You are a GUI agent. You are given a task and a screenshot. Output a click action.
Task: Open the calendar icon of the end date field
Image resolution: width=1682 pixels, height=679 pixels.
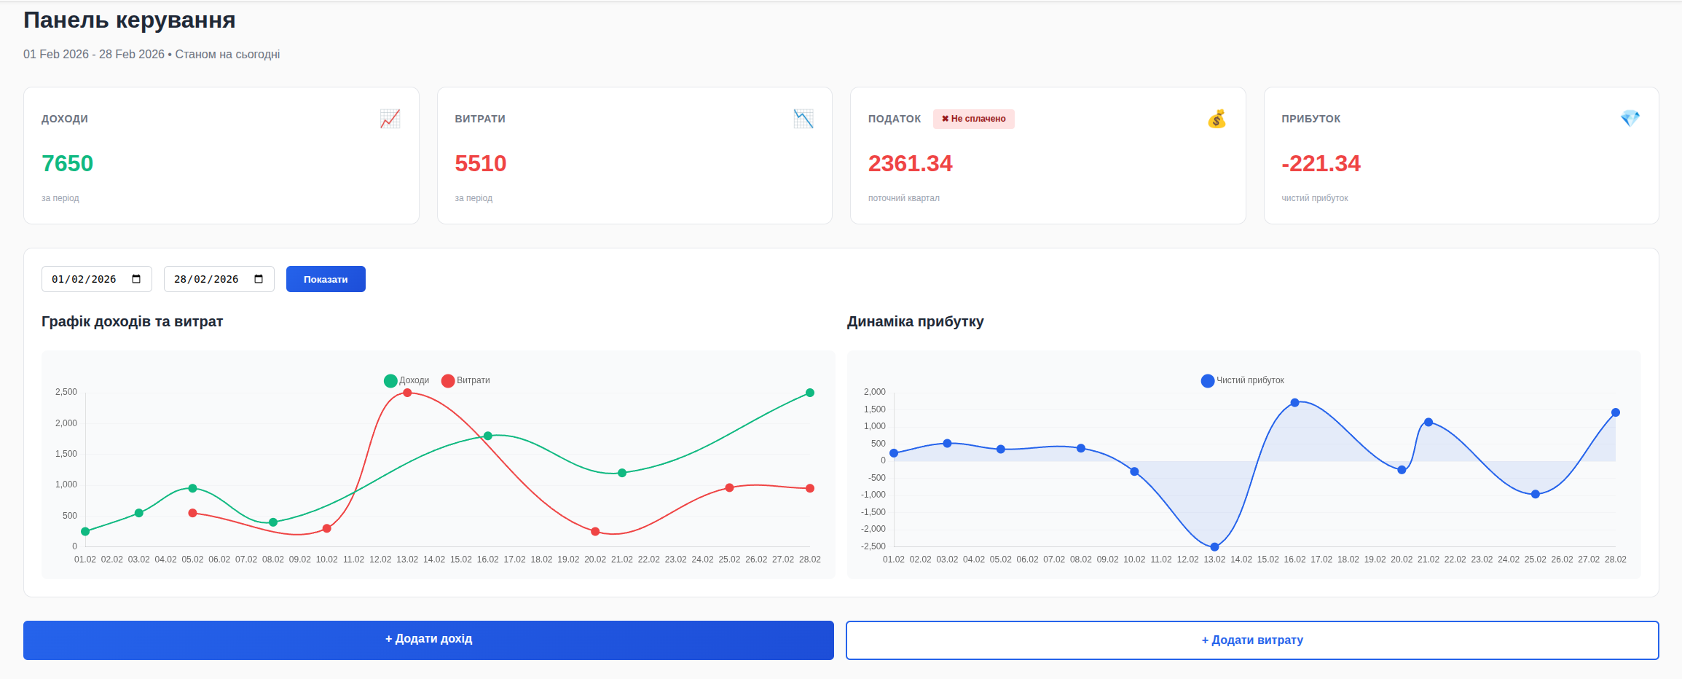(259, 278)
